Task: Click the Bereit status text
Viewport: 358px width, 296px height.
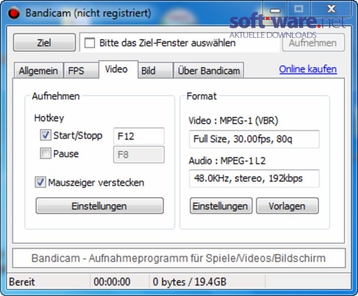Action: coord(22,282)
